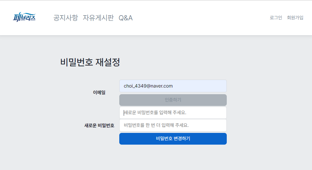
Task: Click the 비밀번호 재설정 heading
Action: tap(90, 62)
